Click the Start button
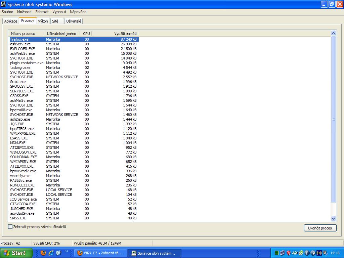 tap(16, 253)
